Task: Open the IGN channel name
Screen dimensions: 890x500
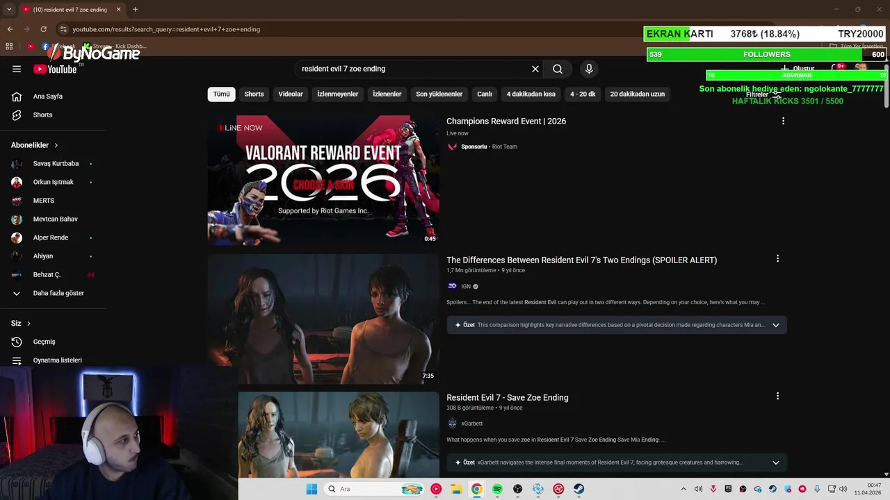Action: click(466, 286)
